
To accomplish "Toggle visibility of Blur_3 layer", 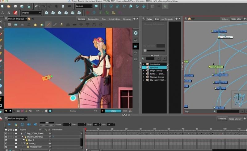I will click(6, 140).
